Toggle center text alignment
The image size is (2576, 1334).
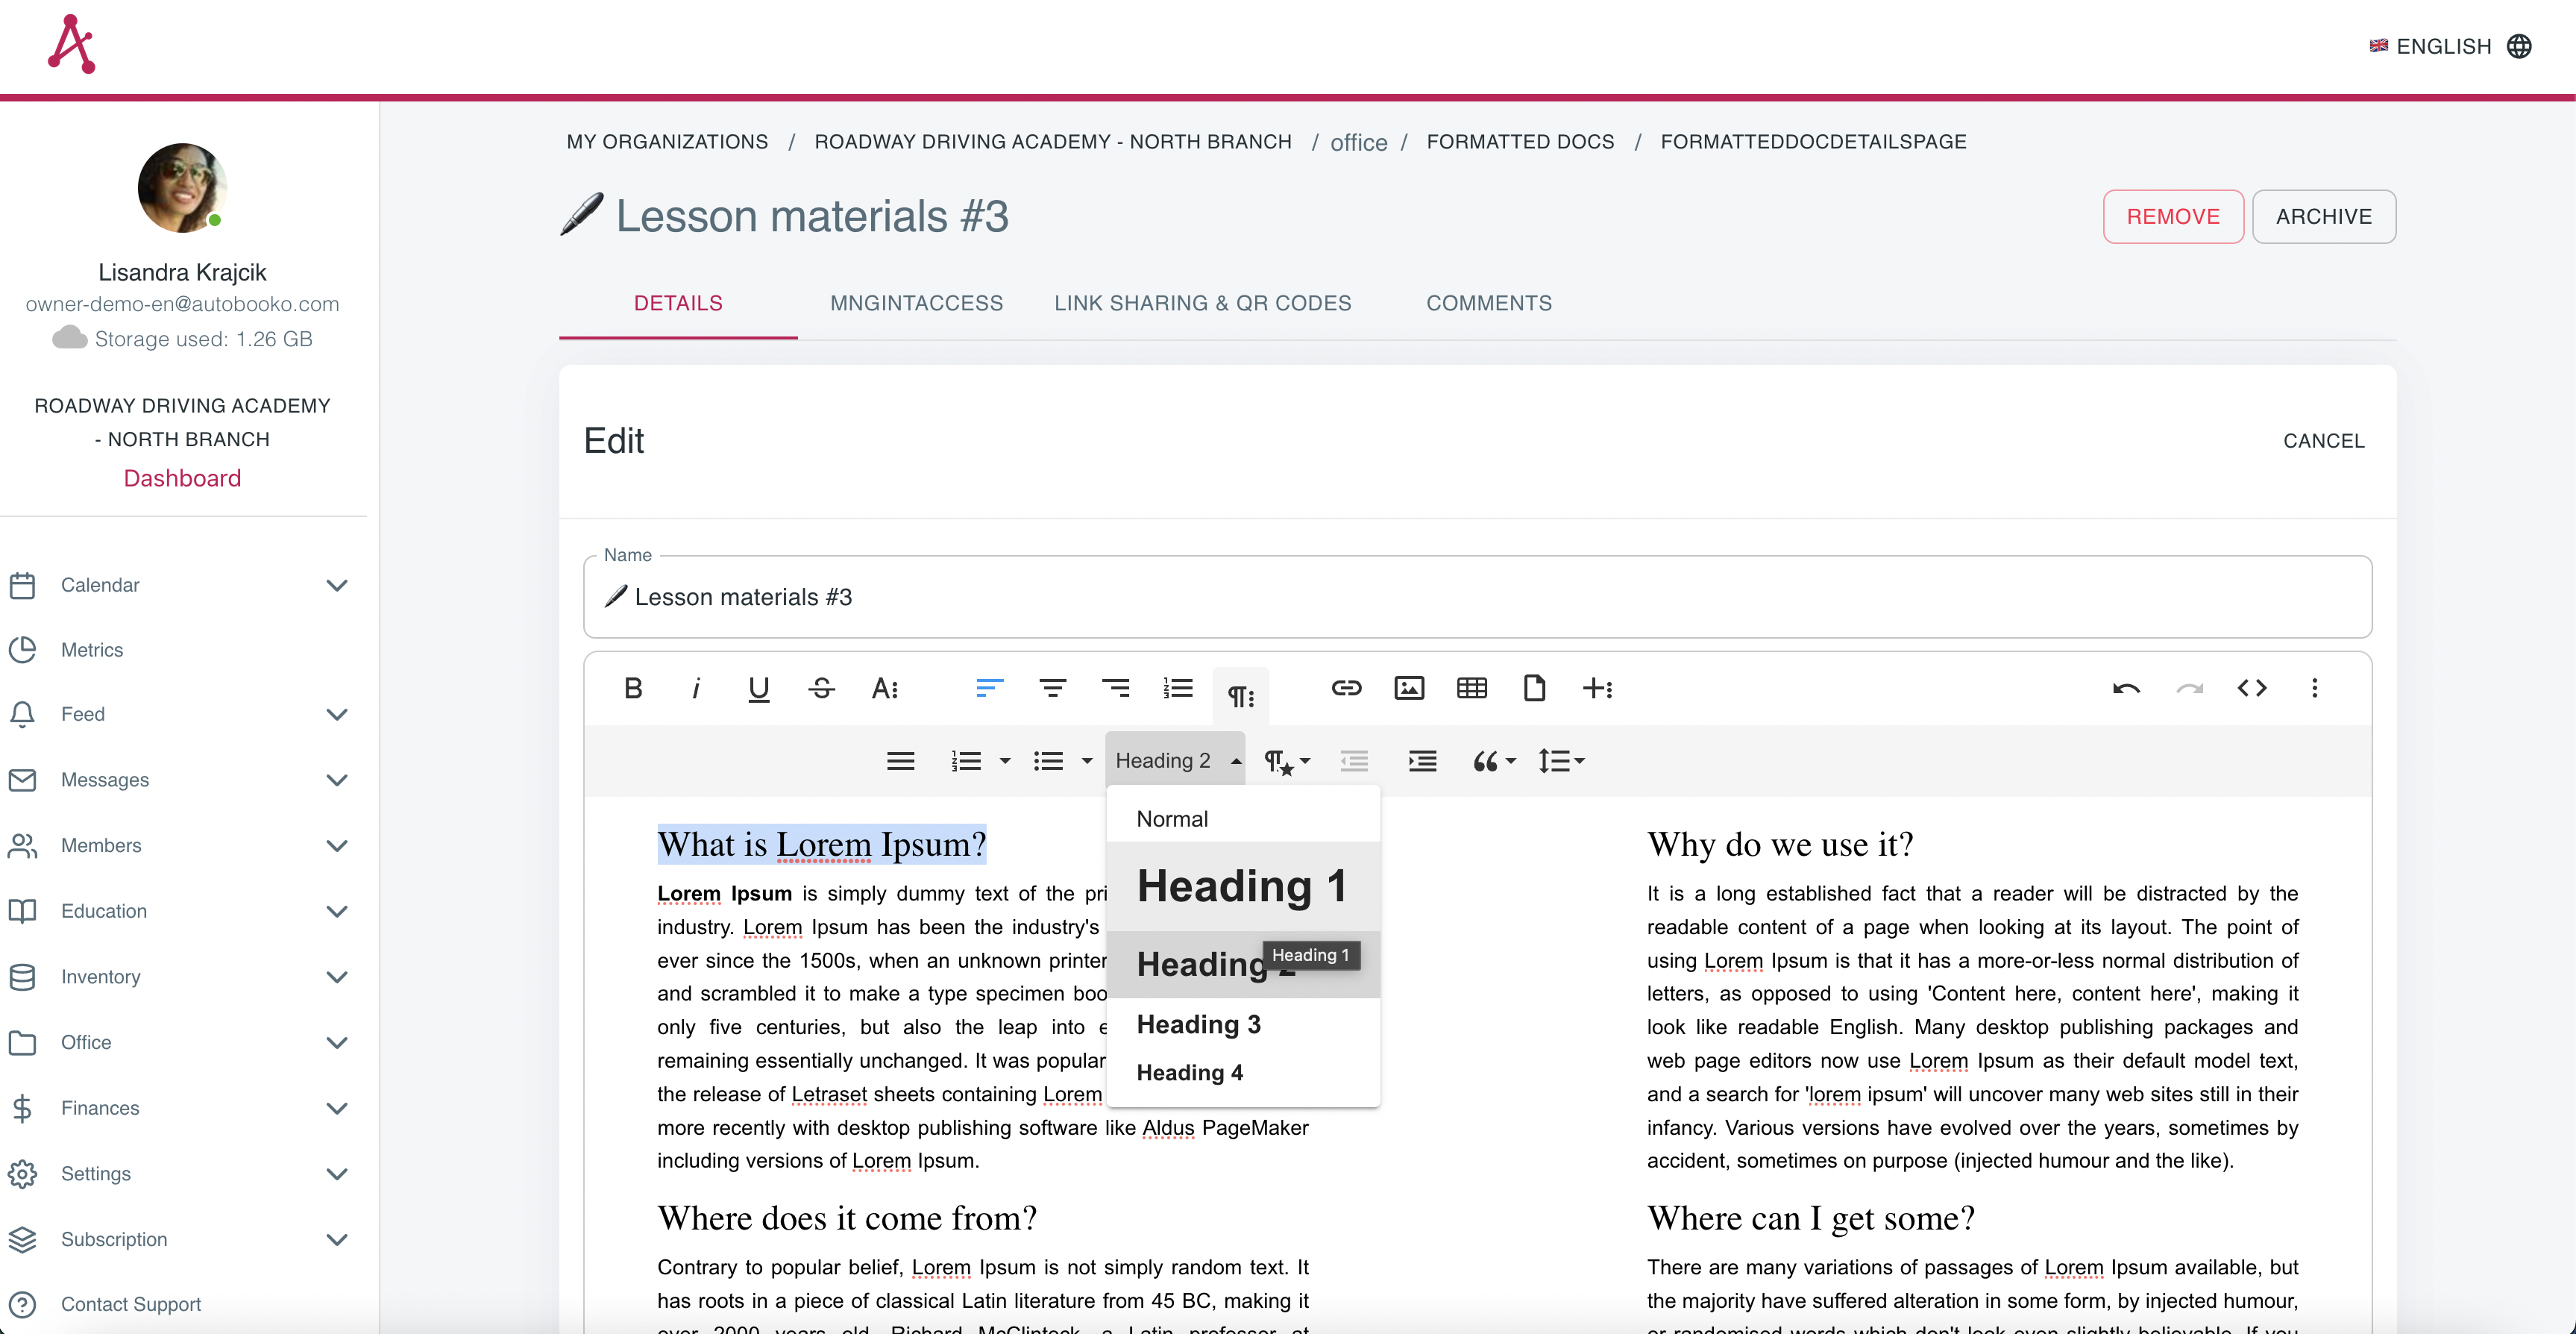(x=1053, y=687)
